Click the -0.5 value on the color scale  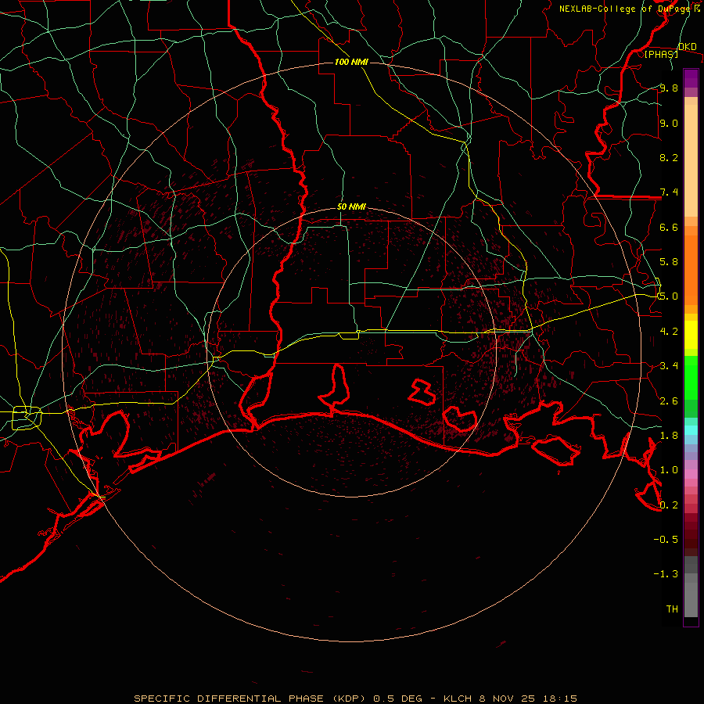tap(666, 540)
